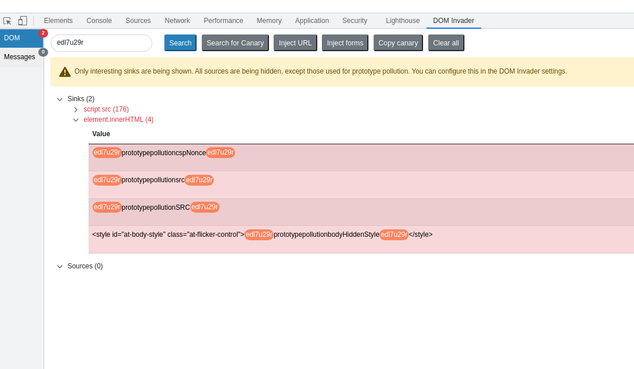634x369 pixels.
Task: Select the script.src (176) sink entry
Action: (x=106, y=109)
